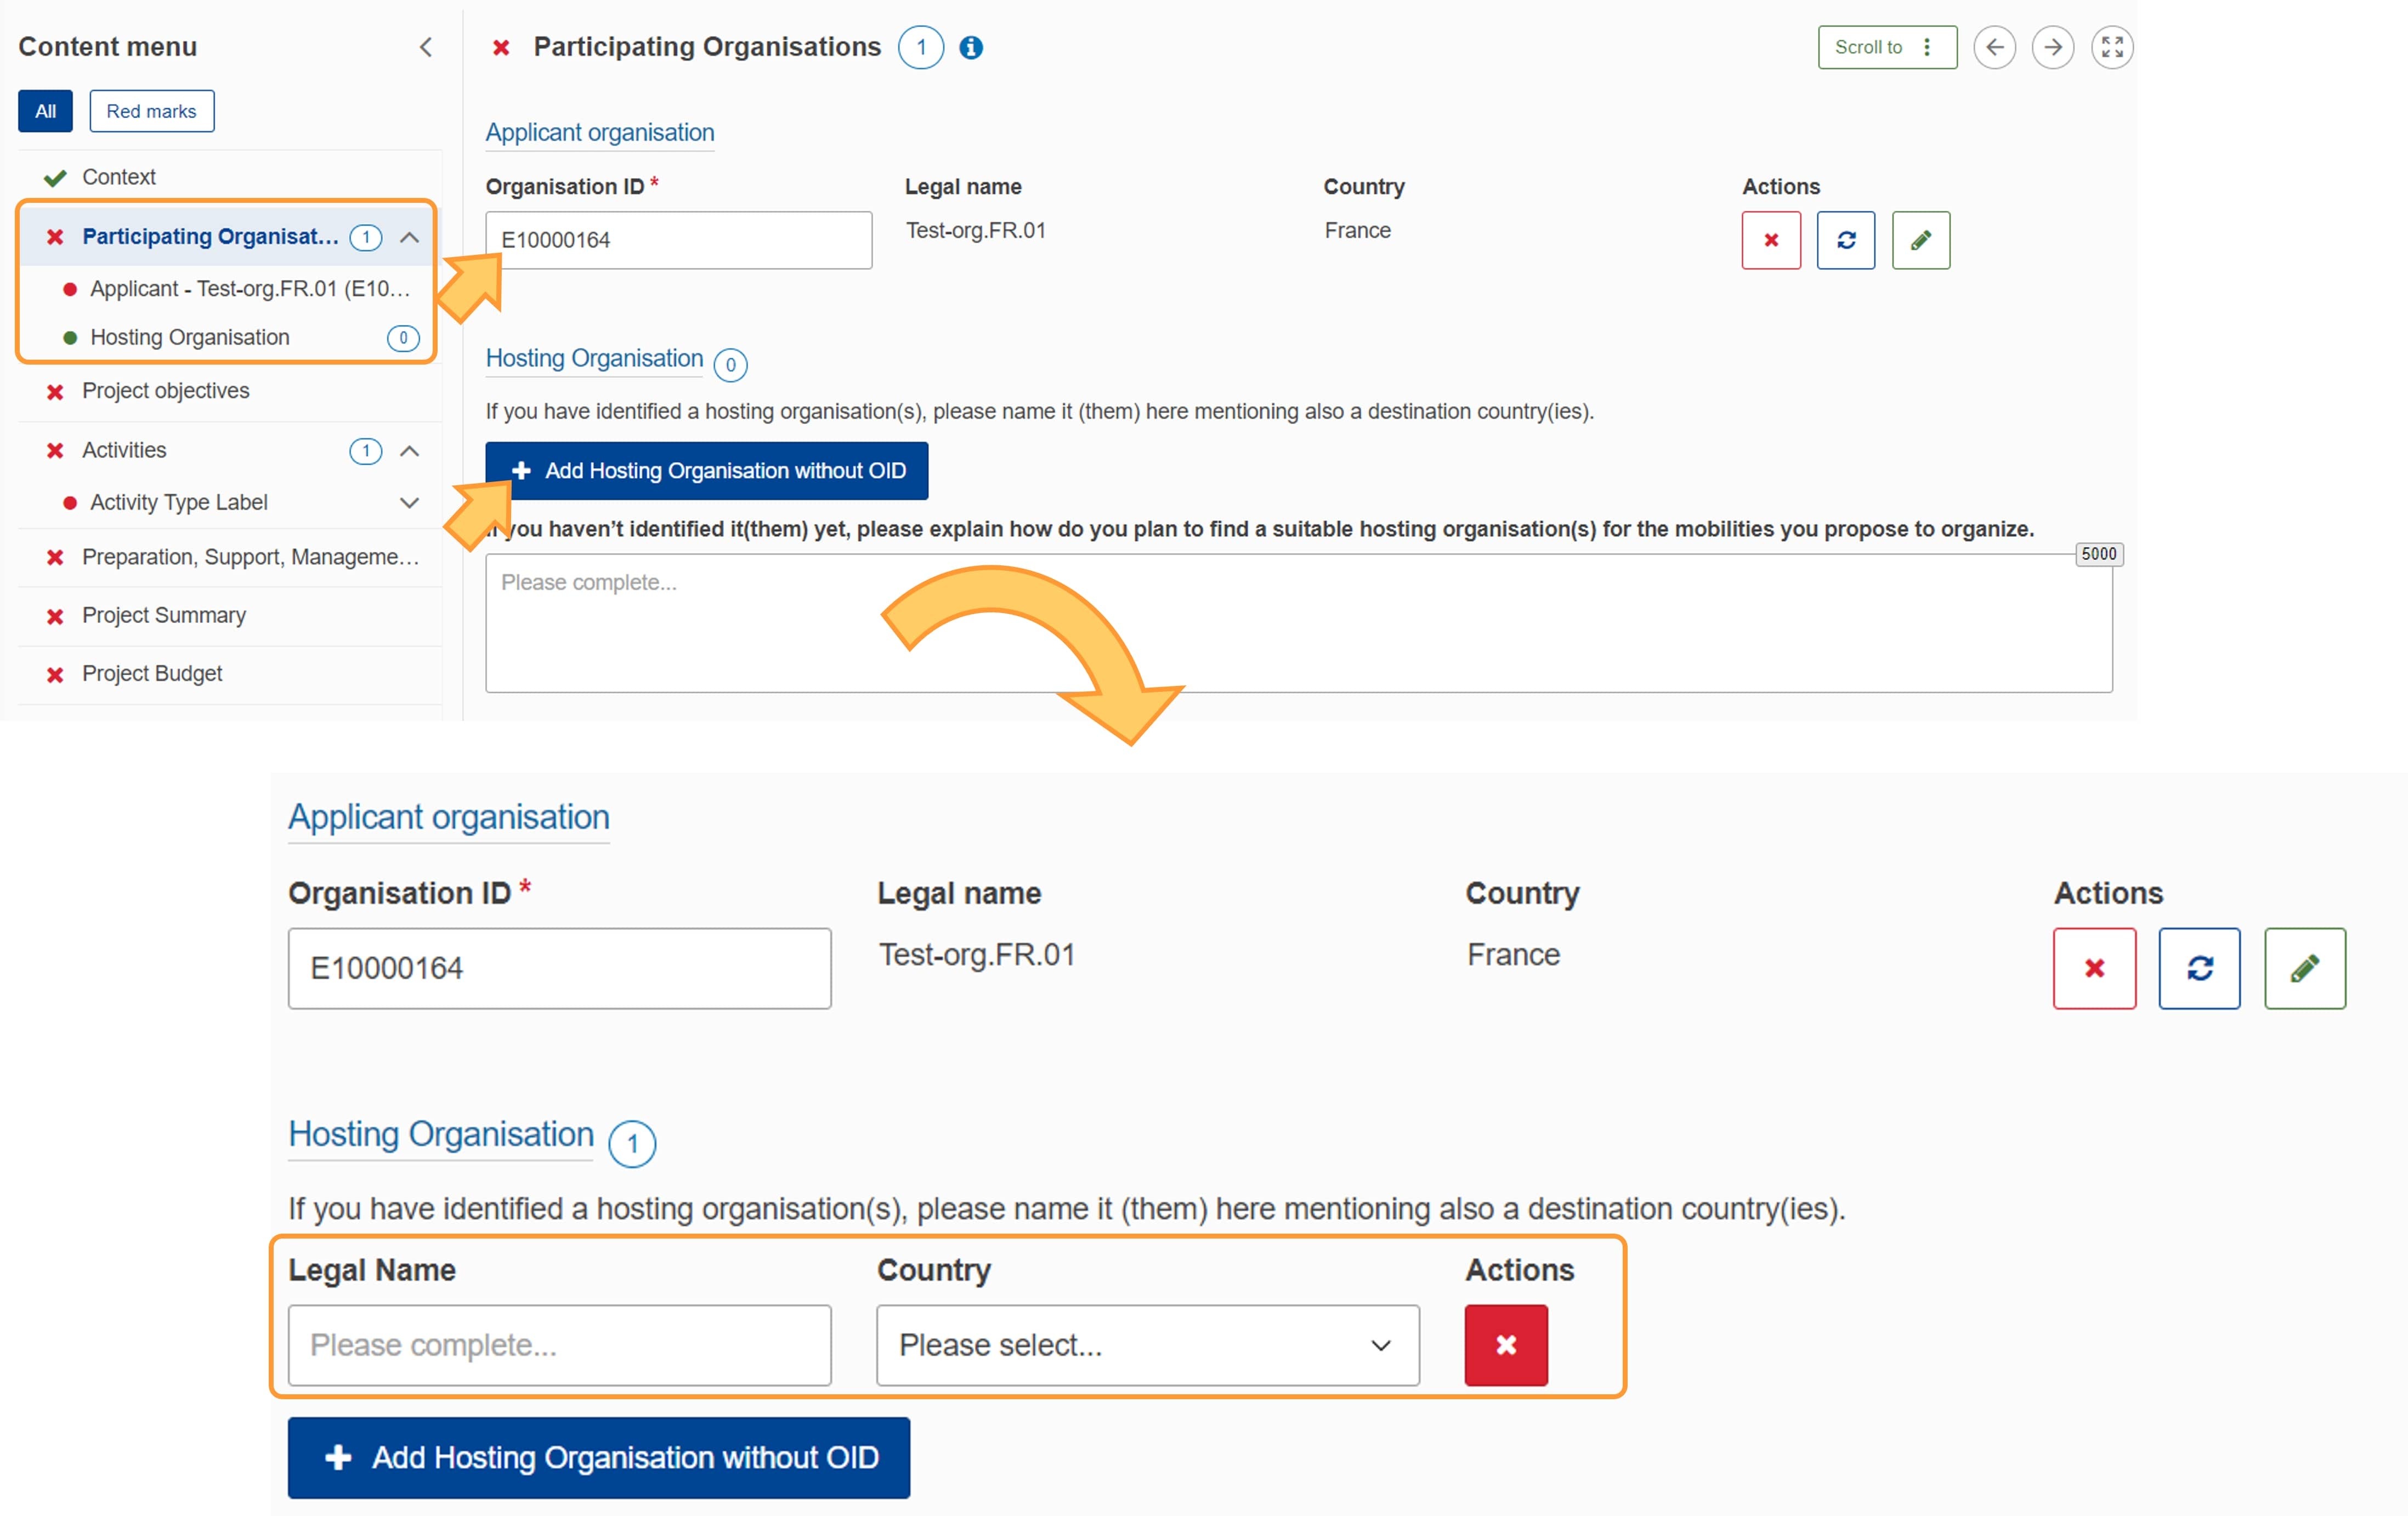Click lower Add Hosting Organisation without OID button
2408x1516 pixels.
click(598, 1458)
